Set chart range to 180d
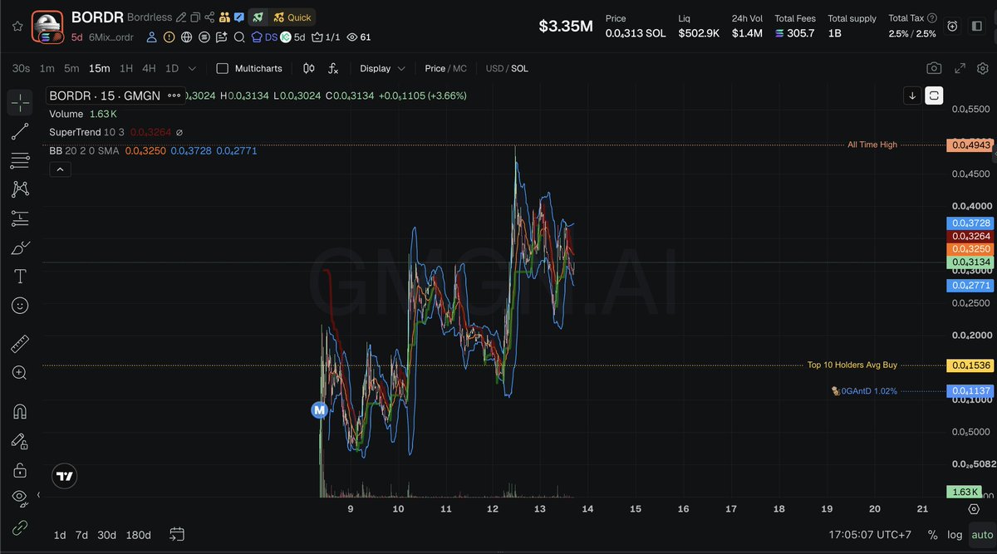This screenshot has height=554, width=997. tap(138, 535)
